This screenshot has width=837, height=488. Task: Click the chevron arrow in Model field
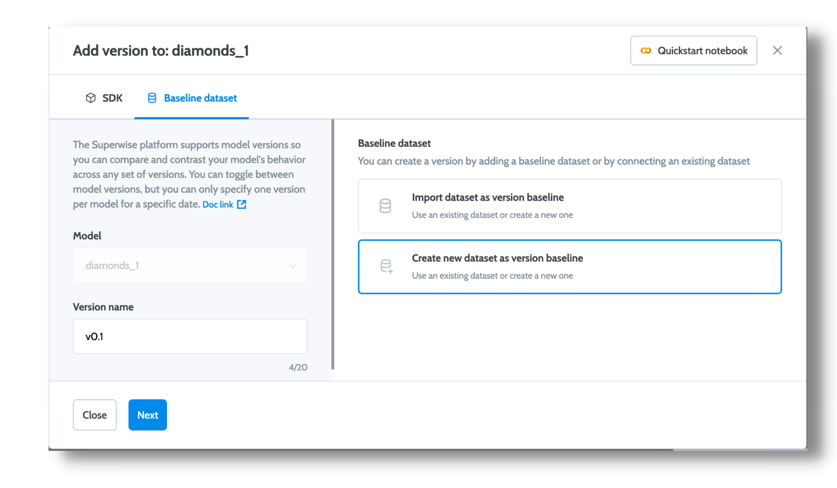tap(292, 266)
